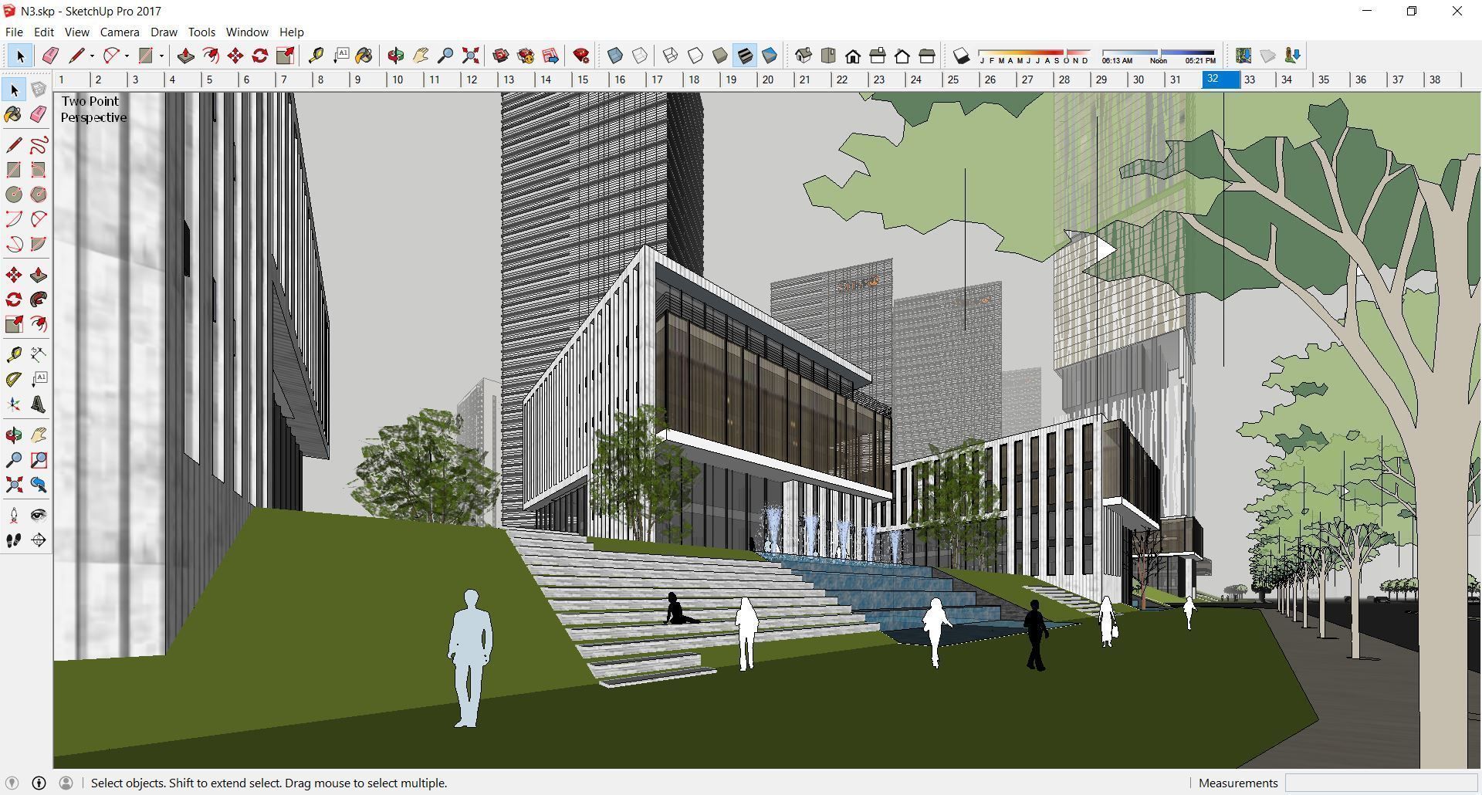Expand the Arc tool dropdown
1482x795 pixels.
(126, 56)
